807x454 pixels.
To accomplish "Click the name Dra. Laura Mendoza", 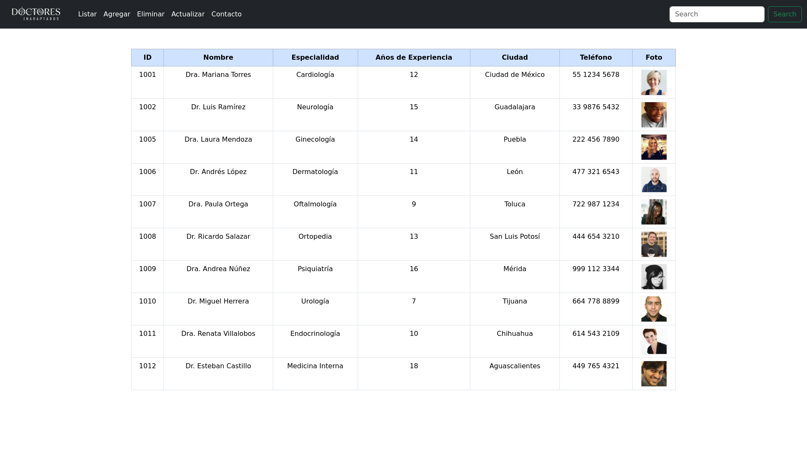I will 218,140.
